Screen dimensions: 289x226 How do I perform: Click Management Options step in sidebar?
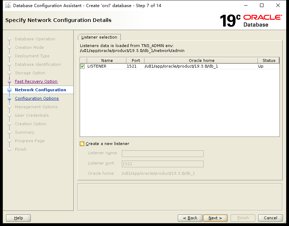point(36,107)
